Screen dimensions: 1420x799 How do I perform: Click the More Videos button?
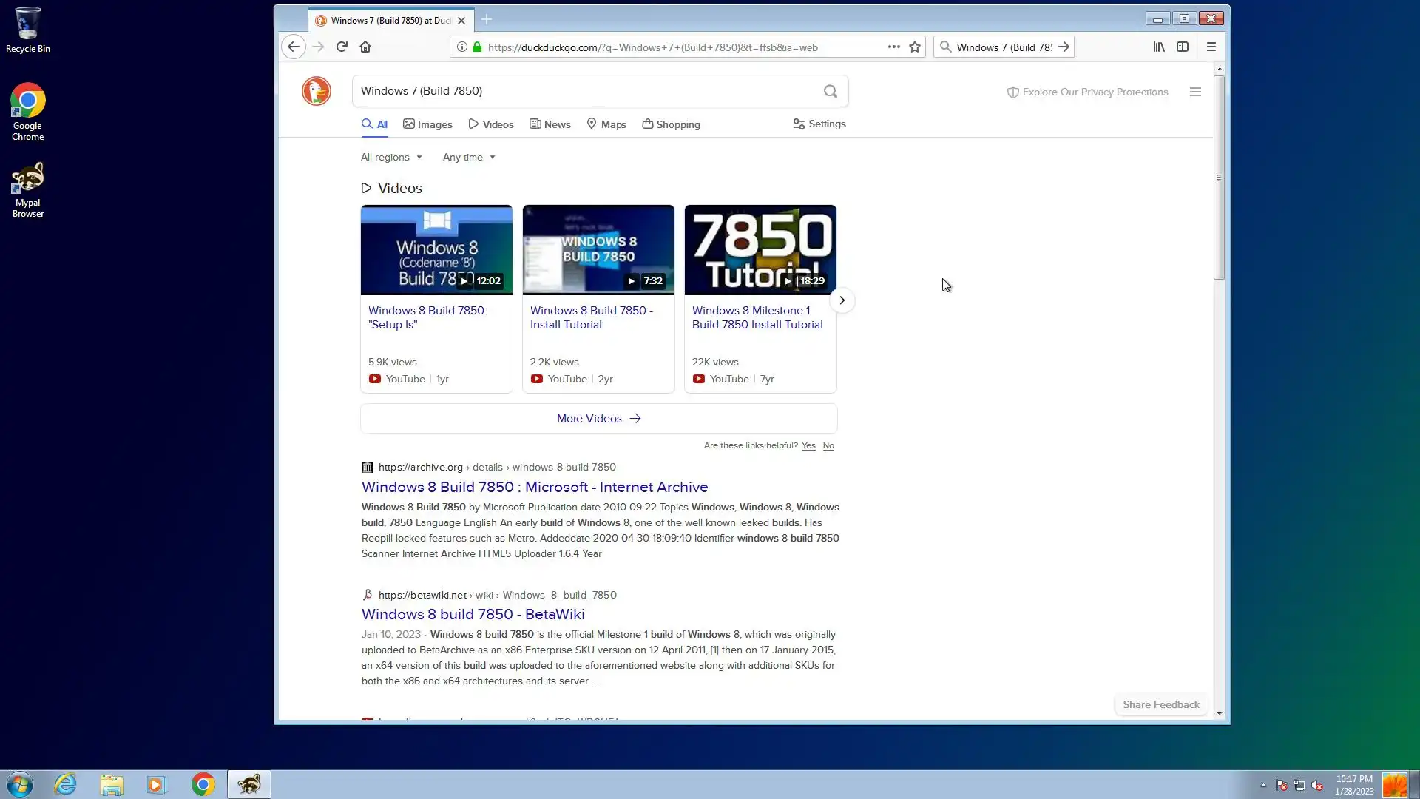tap(598, 418)
